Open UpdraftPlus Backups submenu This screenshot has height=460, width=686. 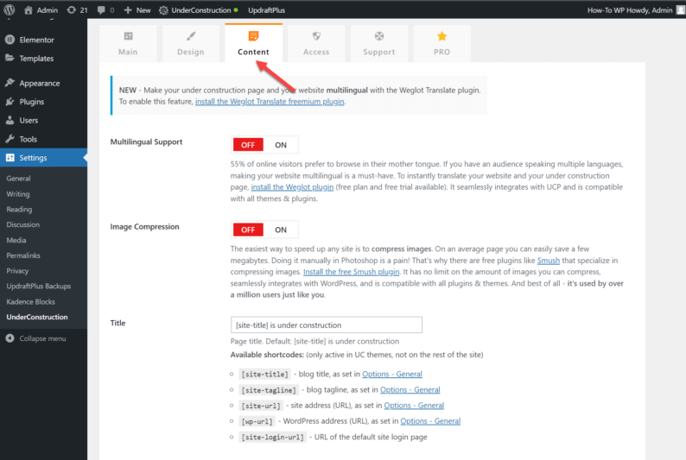coord(39,287)
